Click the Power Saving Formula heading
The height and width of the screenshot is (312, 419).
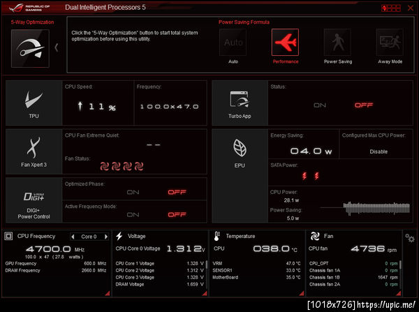pos(244,22)
